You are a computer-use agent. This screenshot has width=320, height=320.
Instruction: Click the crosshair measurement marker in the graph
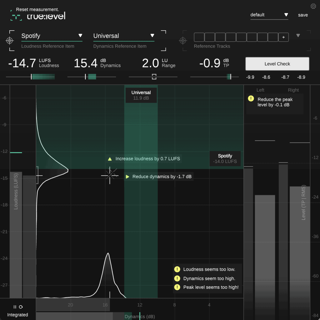point(110,175)
